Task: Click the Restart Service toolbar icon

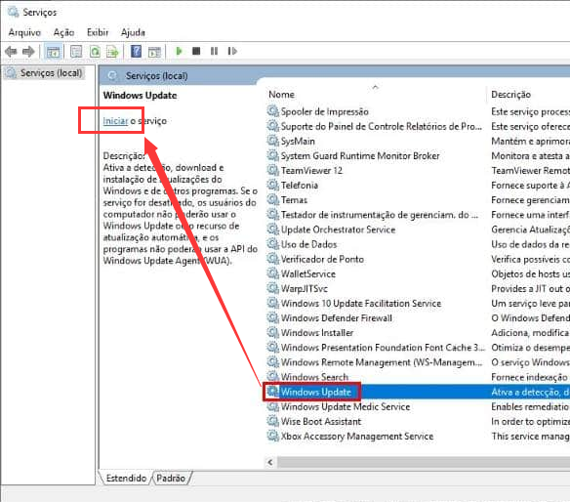Action: [x=232, y=52]
